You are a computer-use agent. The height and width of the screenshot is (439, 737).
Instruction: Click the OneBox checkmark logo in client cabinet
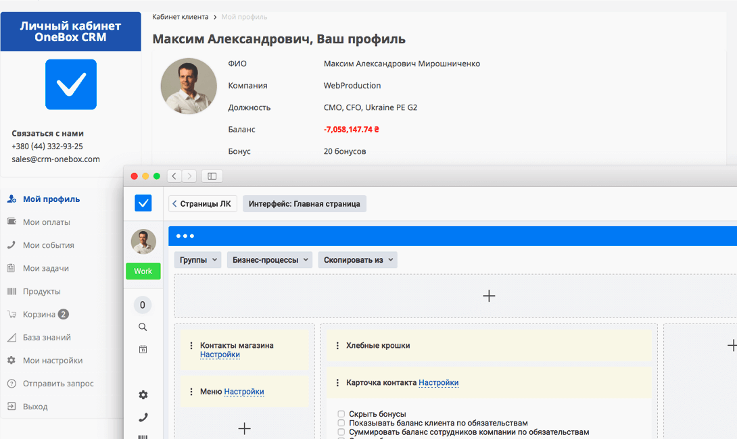tap(71, 84)
